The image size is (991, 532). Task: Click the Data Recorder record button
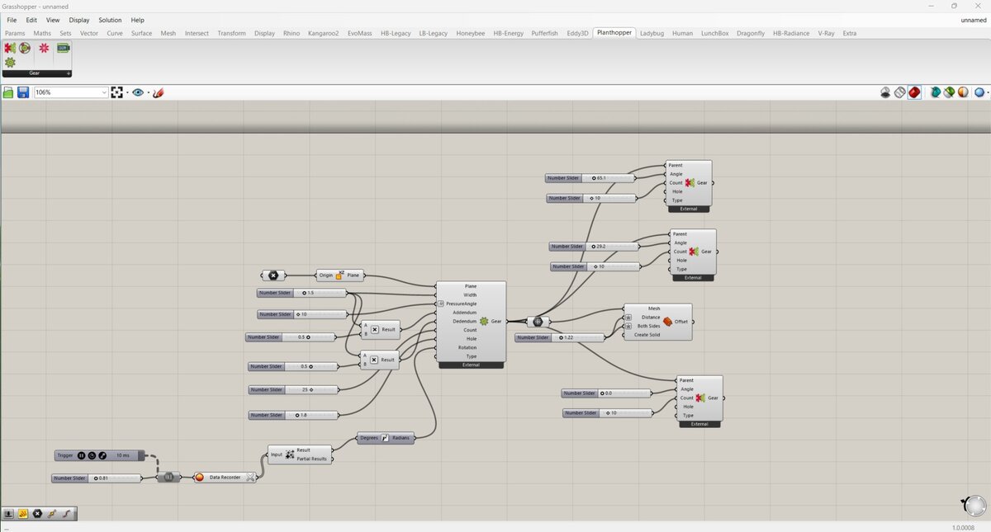[199, 477]
